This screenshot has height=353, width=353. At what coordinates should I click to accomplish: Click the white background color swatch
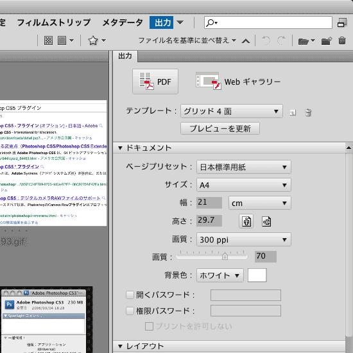257,275
